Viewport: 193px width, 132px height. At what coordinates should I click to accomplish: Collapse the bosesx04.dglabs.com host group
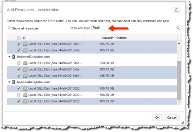(9, 82)
